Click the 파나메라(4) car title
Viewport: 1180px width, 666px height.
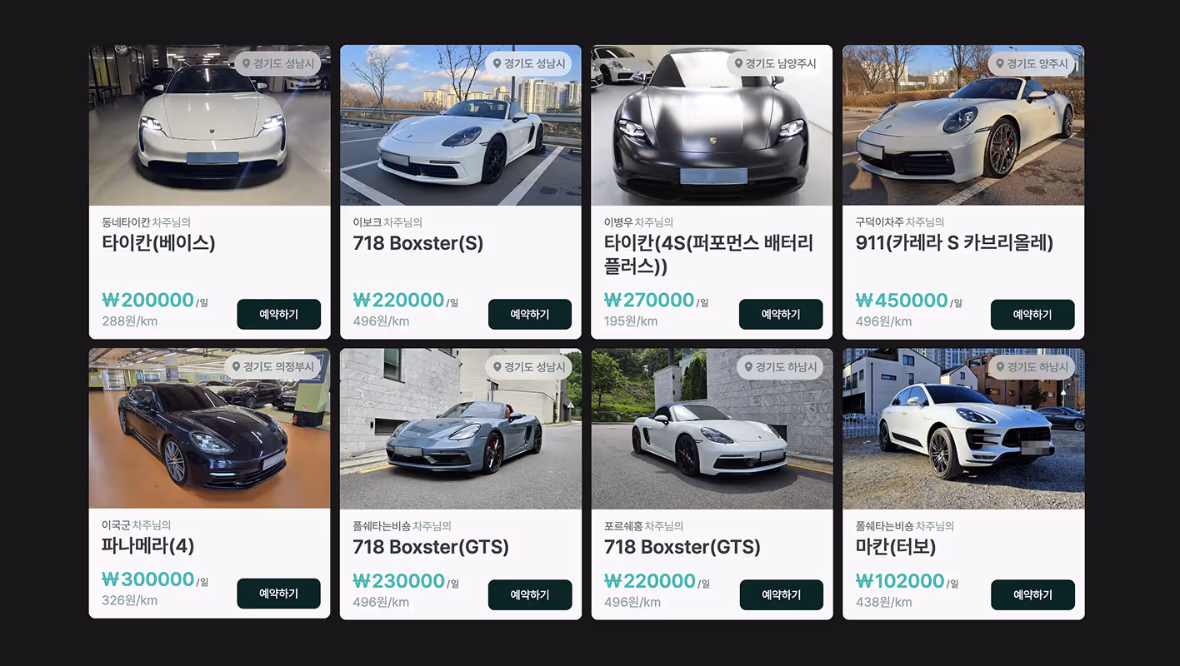[148, 546]
